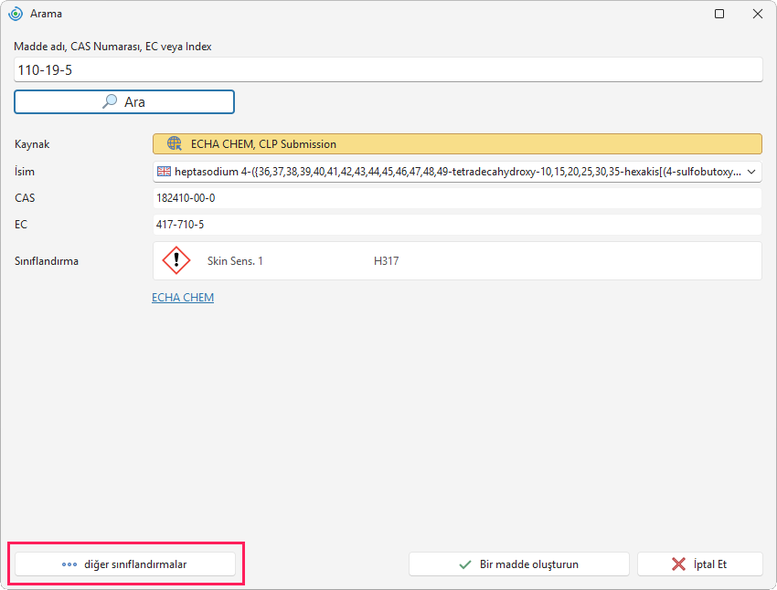Cancel with the İptal Et button
This screenshot has width=777, height=590.
699,564
